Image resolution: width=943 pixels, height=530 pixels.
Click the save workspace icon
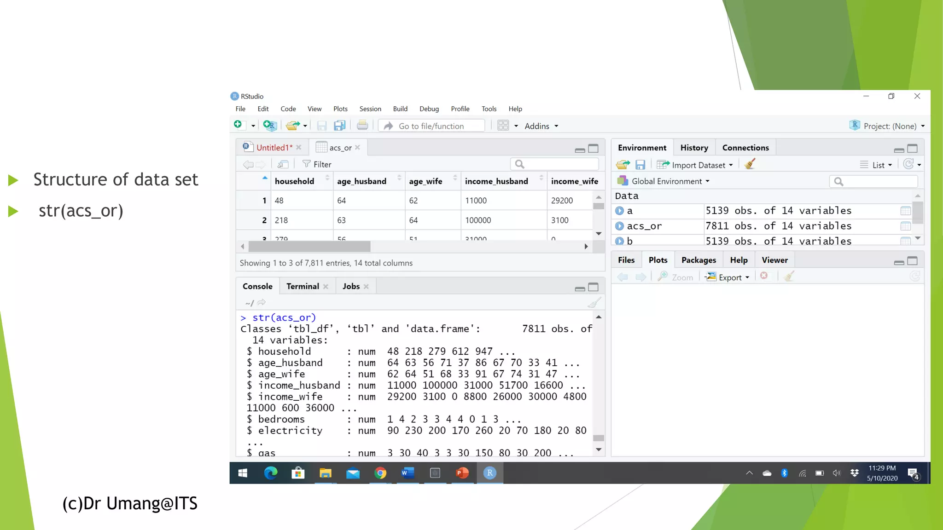(640, 165)
